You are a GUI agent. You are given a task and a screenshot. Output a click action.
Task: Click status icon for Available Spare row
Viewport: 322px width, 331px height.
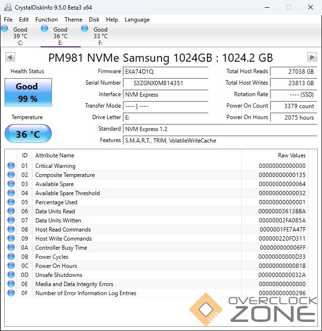pos(11,184)
